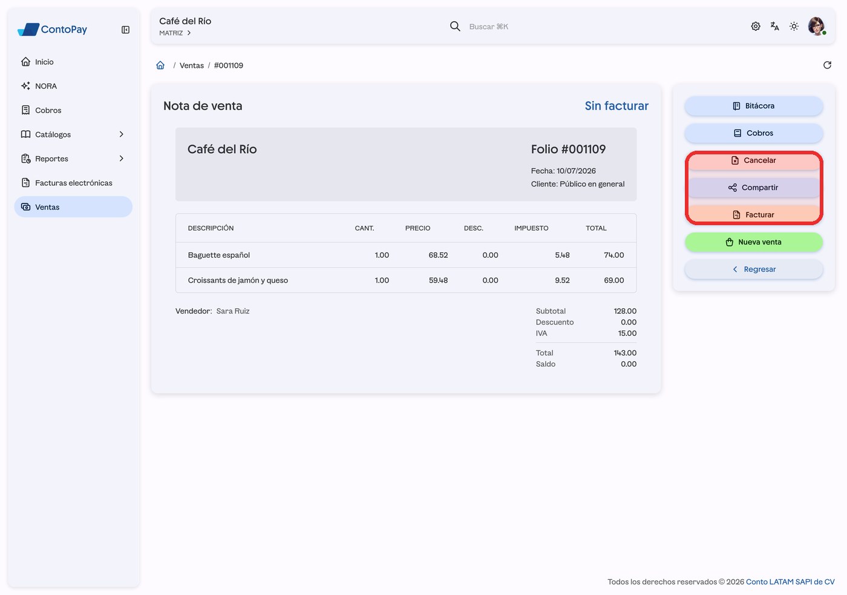The image size is (847, 595).
Task: Click the Fecha: 10/07/2026 text
Action: tap(563, 171)
